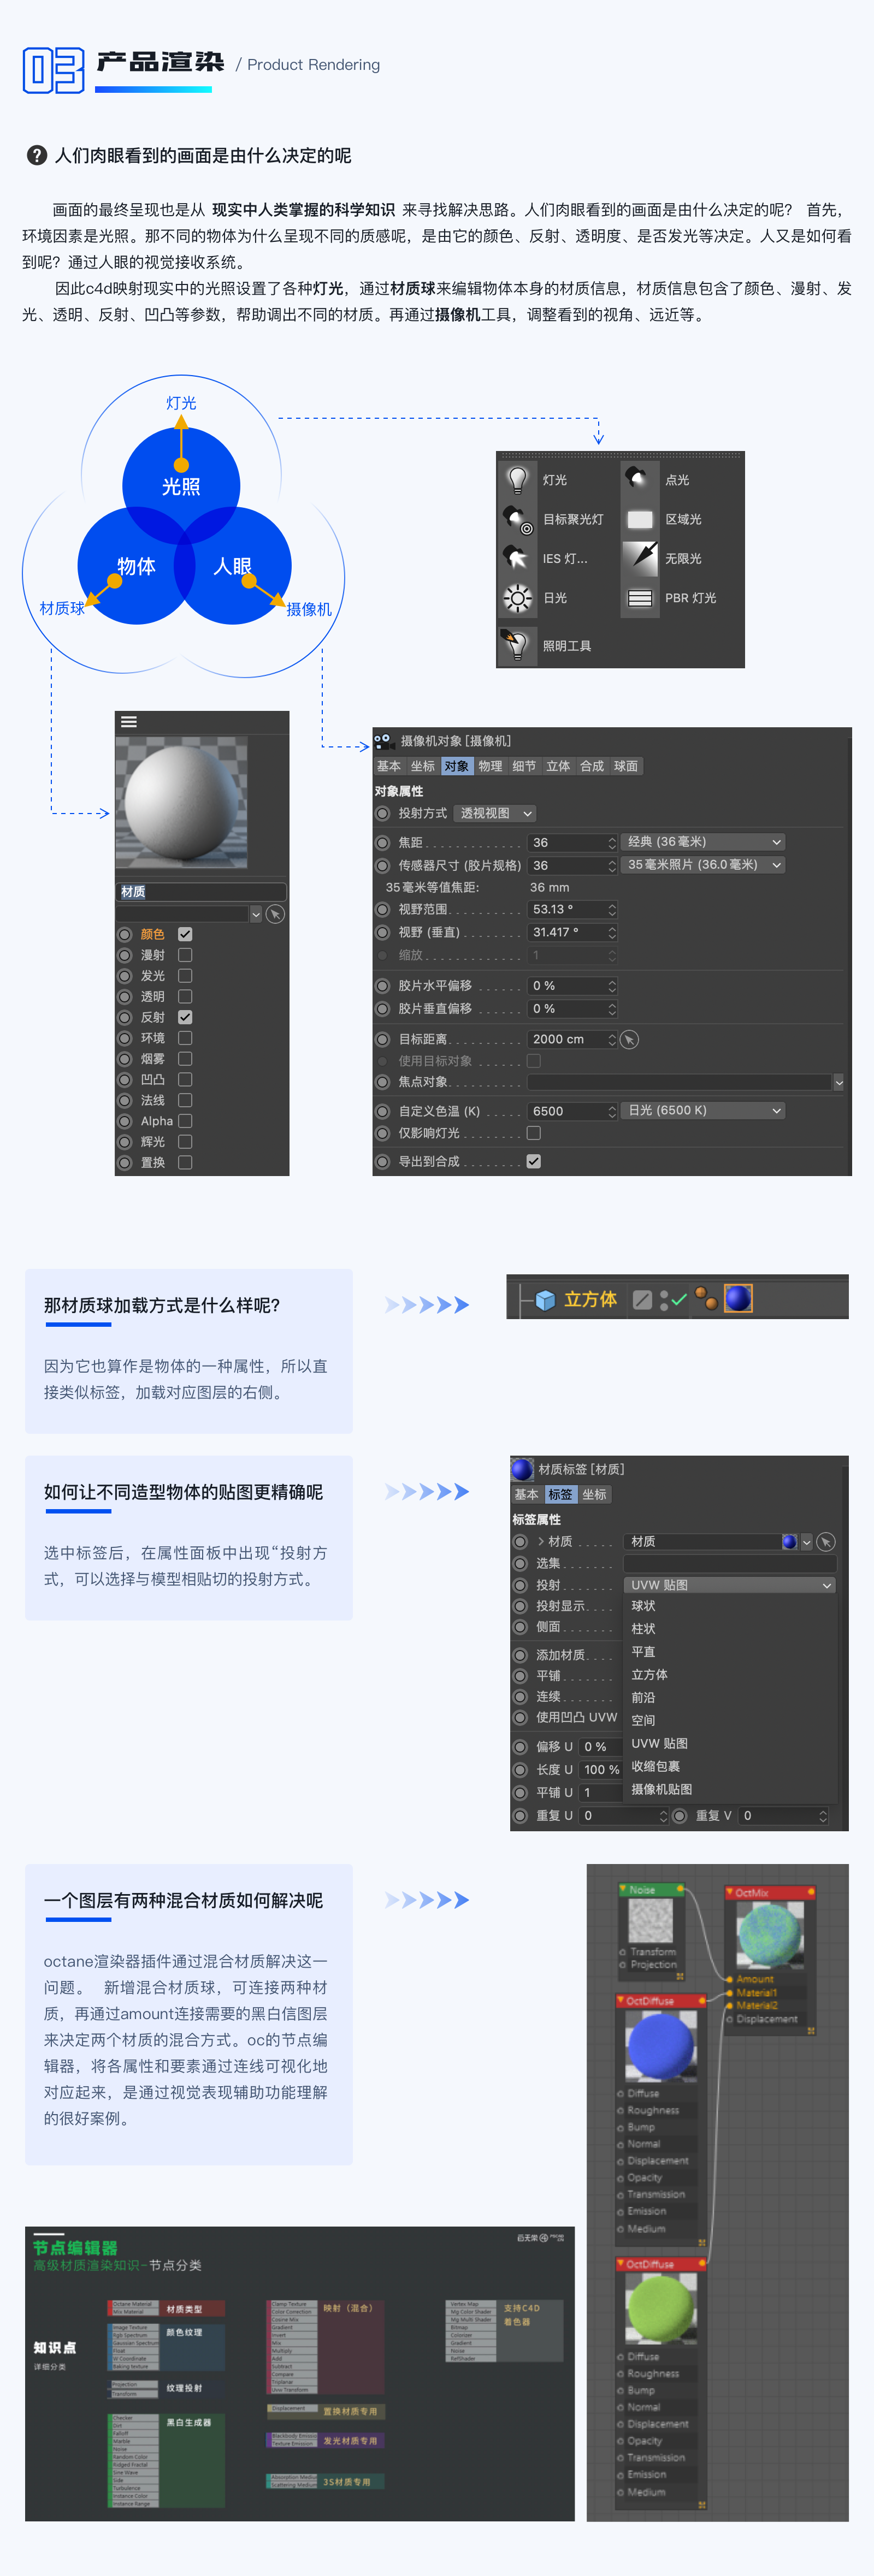The height and width of the screenshot is (2576, 874).
Task: Open the 经典 (36 毫米) focal preset dropdown
Action: [704, 842]
